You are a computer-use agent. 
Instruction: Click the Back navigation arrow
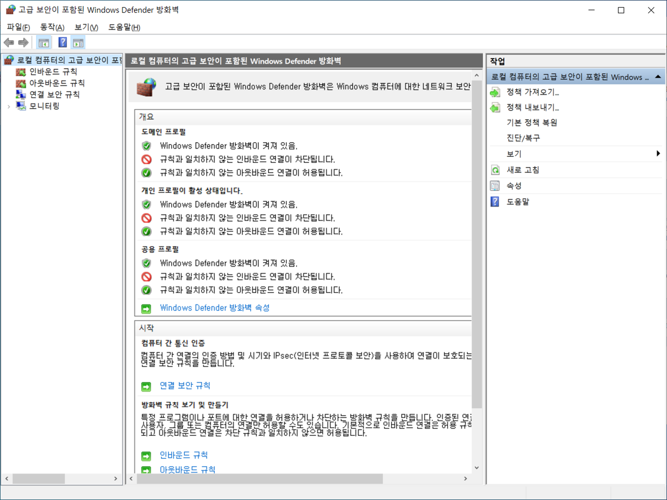click(9, 42)
